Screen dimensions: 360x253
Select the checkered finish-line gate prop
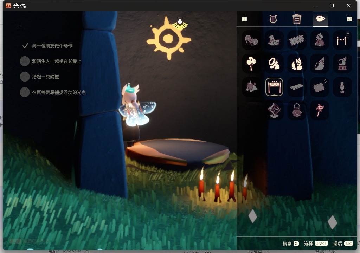(274, 87)
